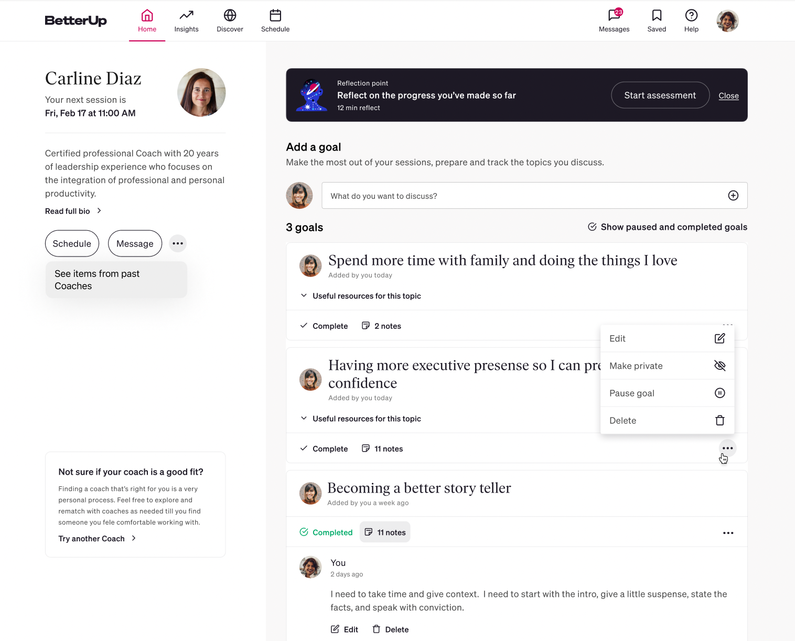Click the arrow beside Try another Coach
The width and height of the screenshot is (795, 641).
click(x=134, y=538)
